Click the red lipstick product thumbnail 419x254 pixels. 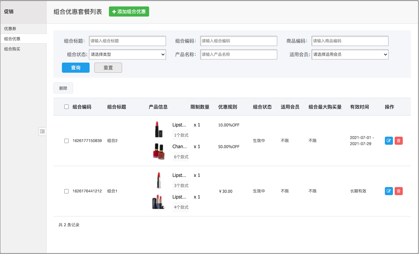159,129
